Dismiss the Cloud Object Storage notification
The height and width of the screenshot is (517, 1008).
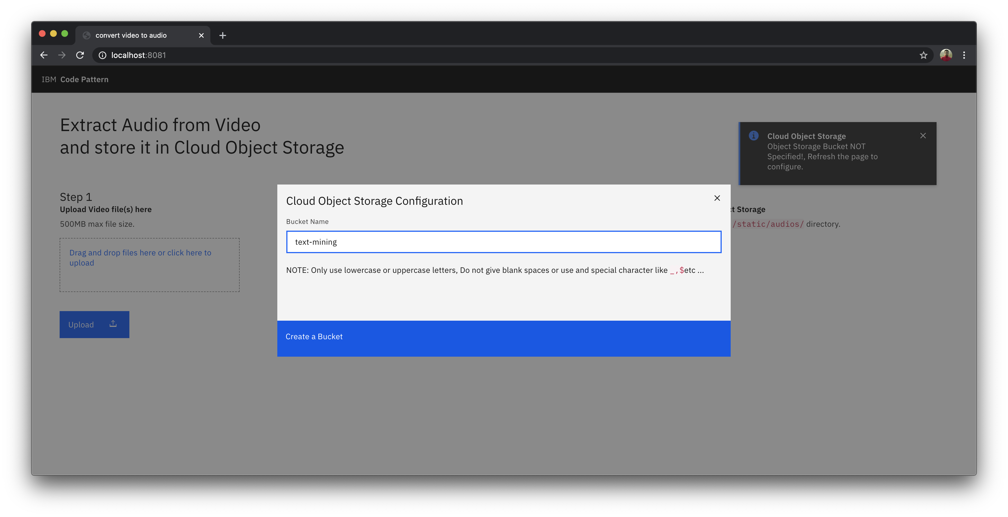tap(923, 136)
